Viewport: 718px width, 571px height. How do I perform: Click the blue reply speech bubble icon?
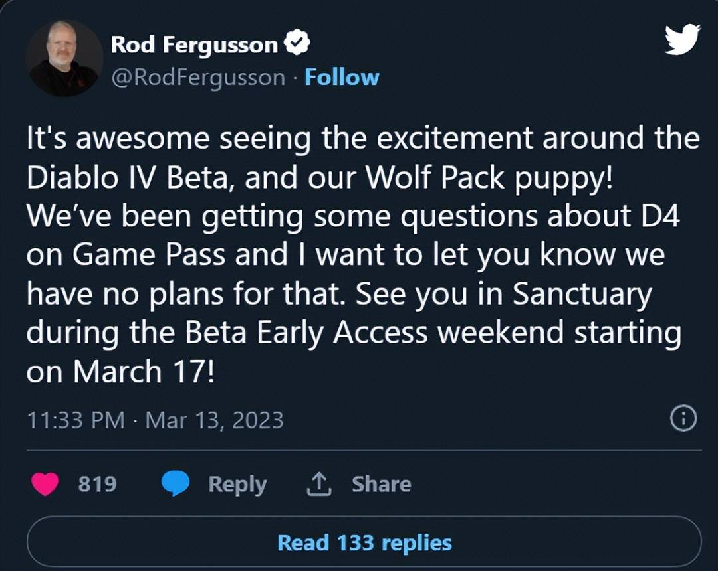click(x=176, y=484)
